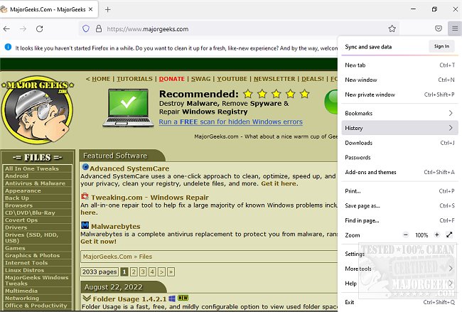Viewport: 462px width, 312px height.
Task: Open Malwarebytes title link
Action: click(x=115, y=226)
